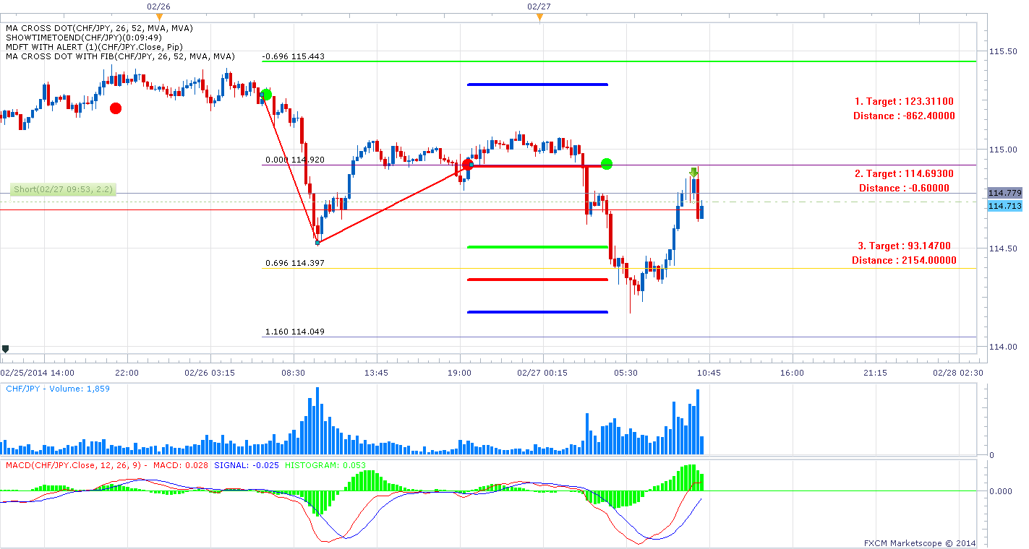Select MDFT WITH ALERT indicator label
1029x549 pixels.
(x=94, y=47)
